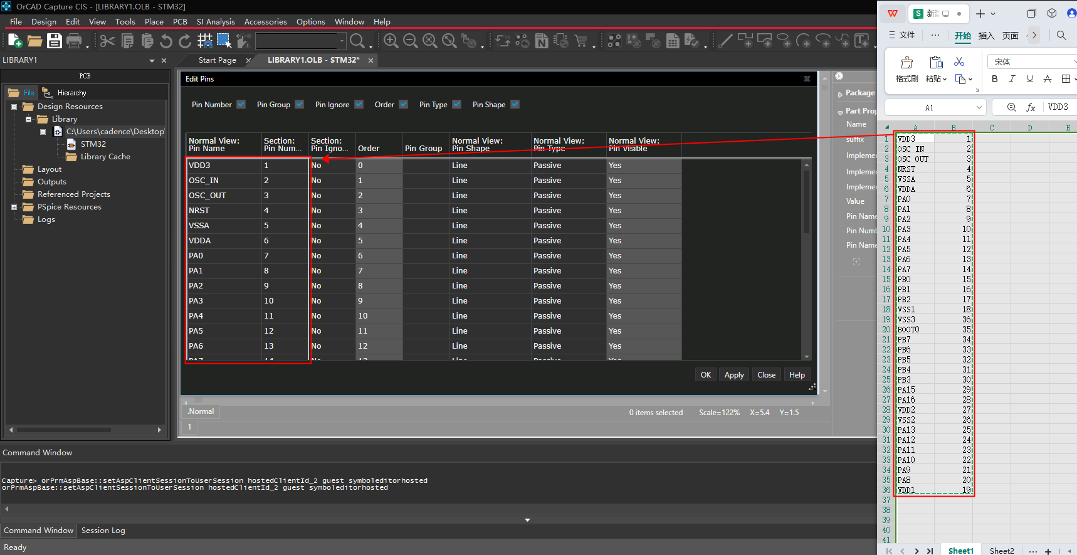1077x555 pixels.
Task: Click the Snap to Grid icon
Action: [x=204, y=41]
